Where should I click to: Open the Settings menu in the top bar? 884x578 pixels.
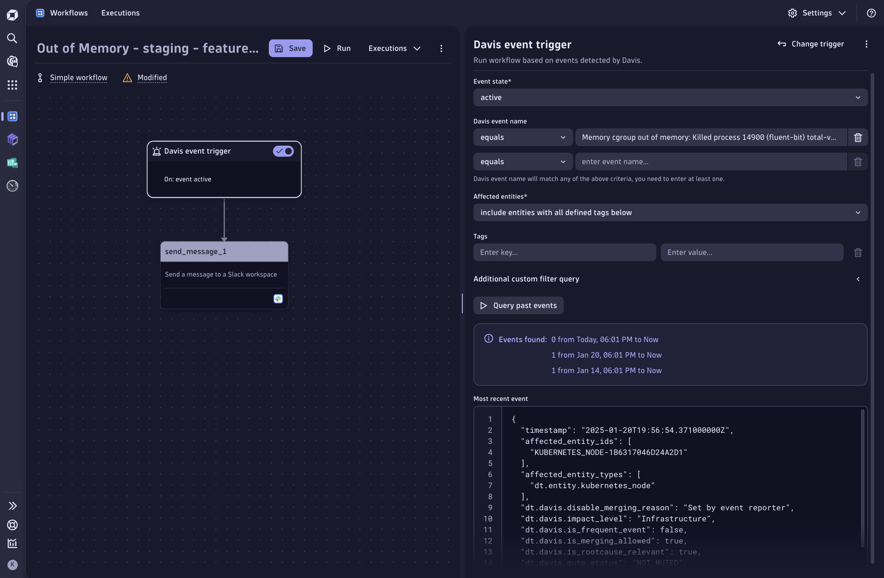pos(817,13)
